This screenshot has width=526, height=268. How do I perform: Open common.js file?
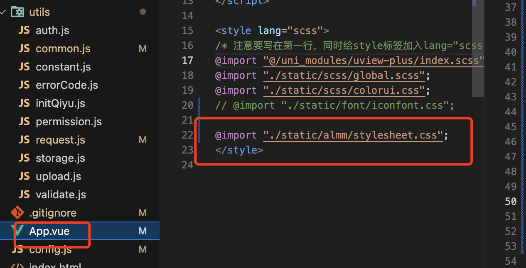click(63, 49)
